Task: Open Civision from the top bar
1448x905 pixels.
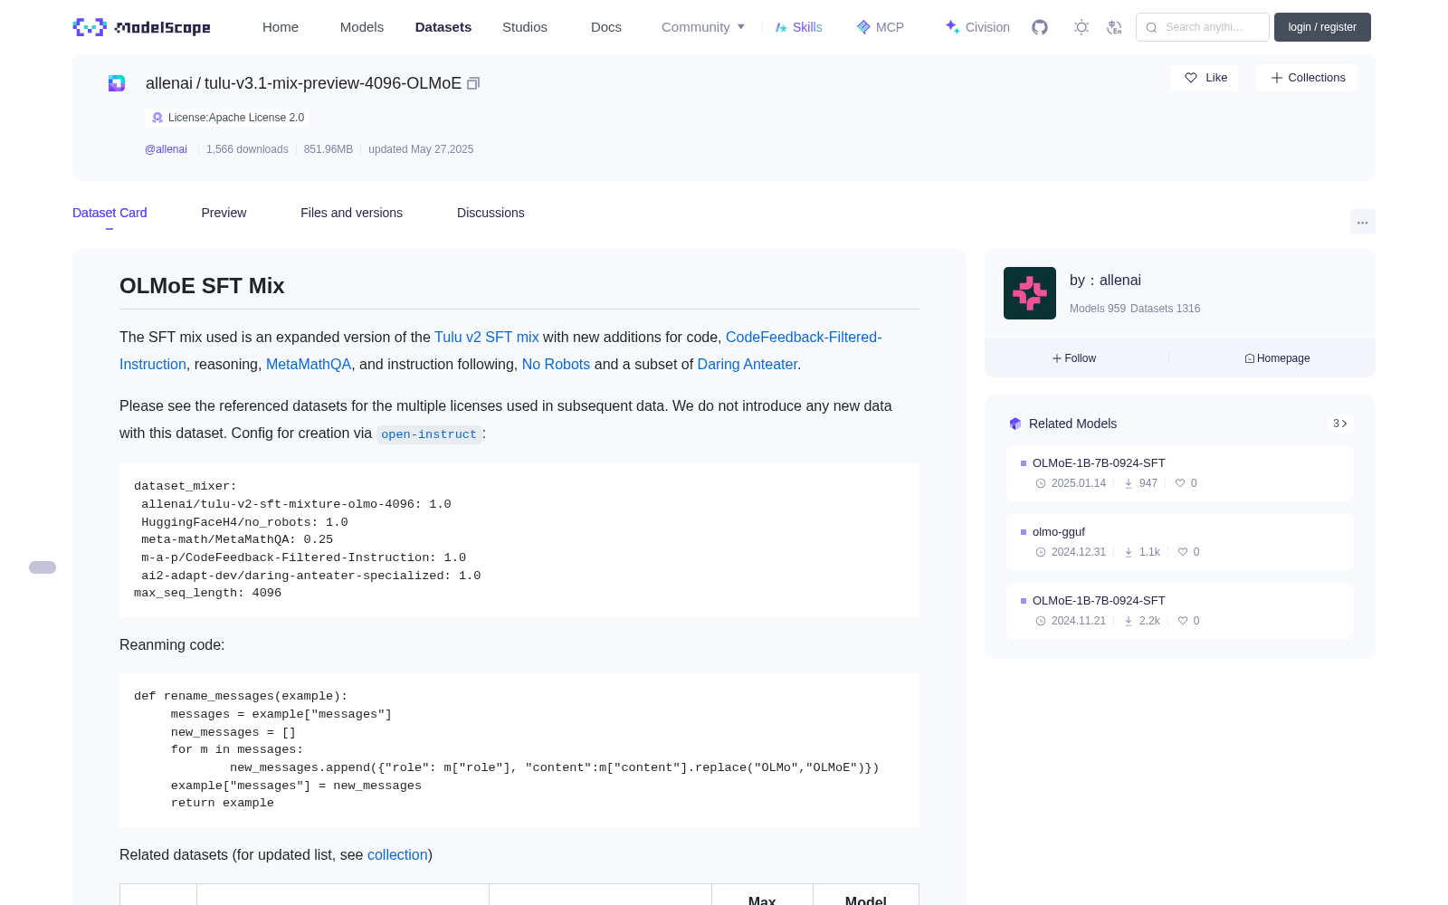Action: pyautogui.click(x=977, y=27)
